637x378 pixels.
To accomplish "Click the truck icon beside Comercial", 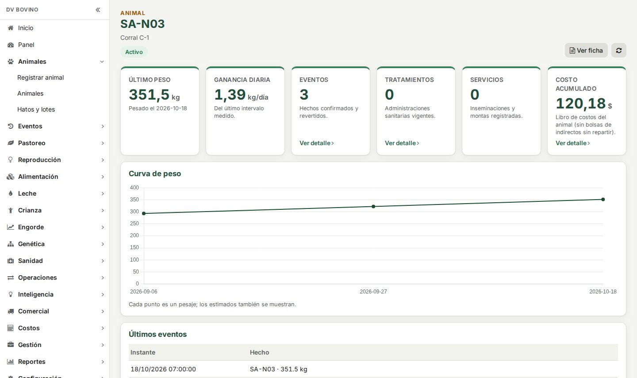I will [x=11, y=311].
